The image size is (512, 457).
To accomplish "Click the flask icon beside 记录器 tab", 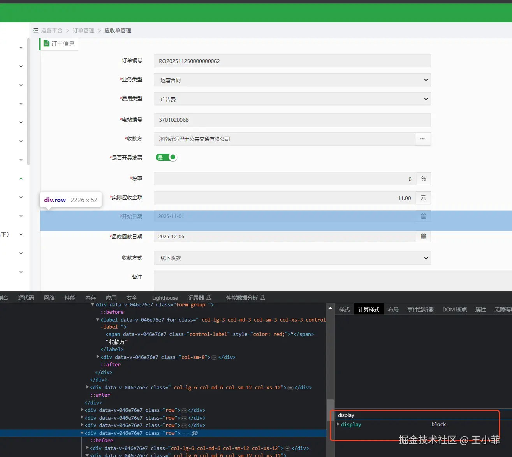I will 209,298.
